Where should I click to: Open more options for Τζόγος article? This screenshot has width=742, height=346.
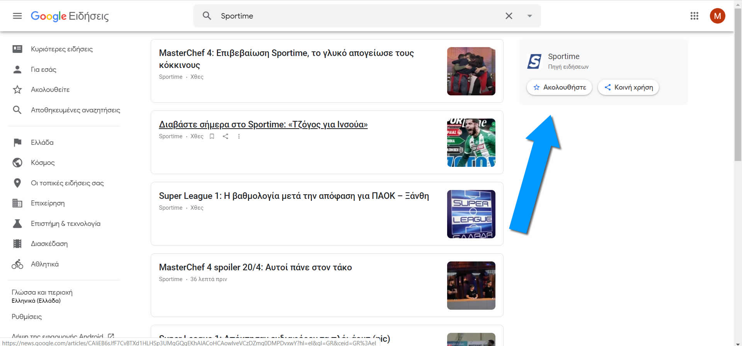tap(239, 136)
